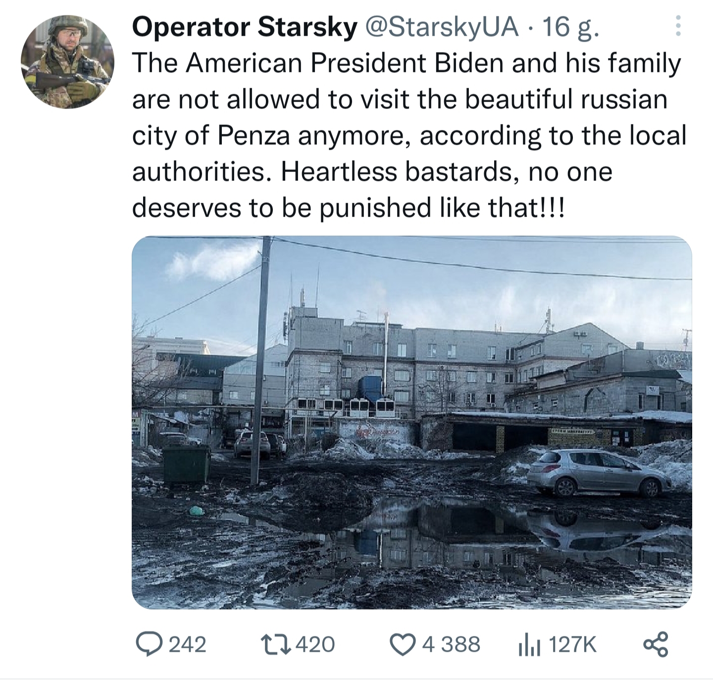Open the view analytics bar chart icon

click(x=529, y=645)
